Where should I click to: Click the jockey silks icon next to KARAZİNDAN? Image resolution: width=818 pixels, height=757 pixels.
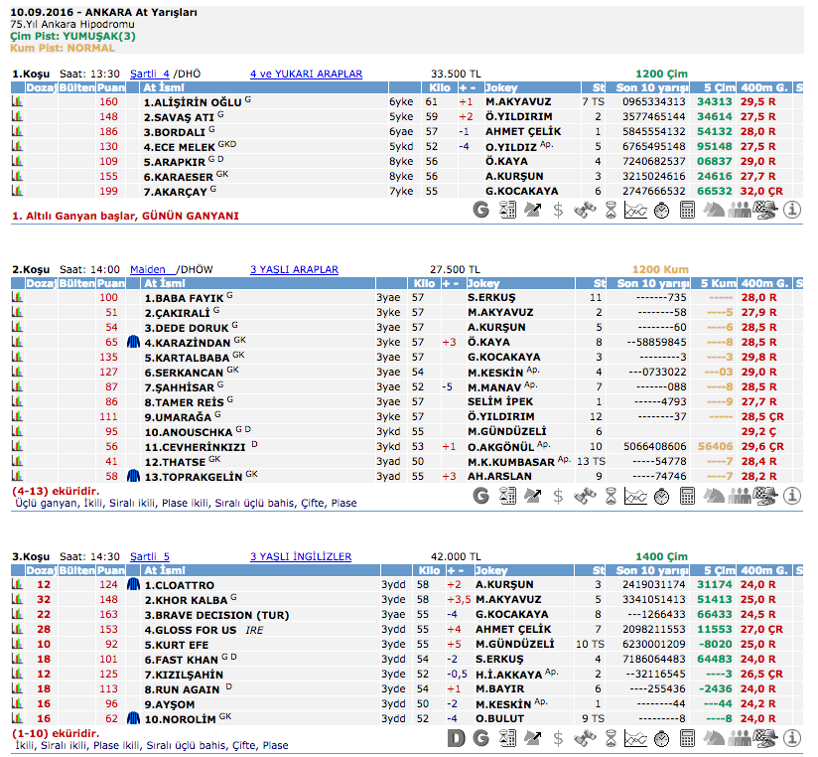point(133,342)
